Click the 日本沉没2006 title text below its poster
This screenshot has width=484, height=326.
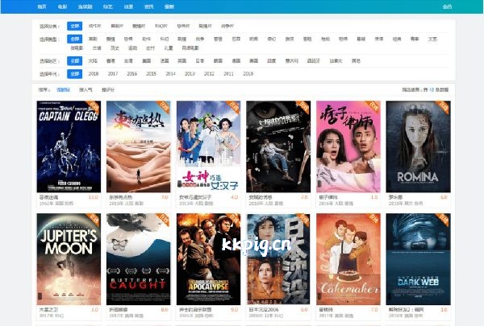264,309
